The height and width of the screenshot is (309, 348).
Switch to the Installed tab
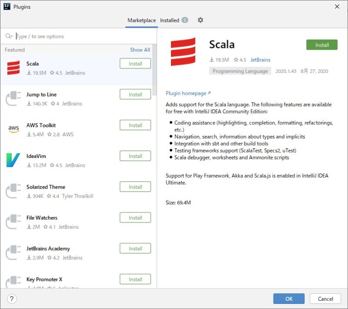click(170, 20)
